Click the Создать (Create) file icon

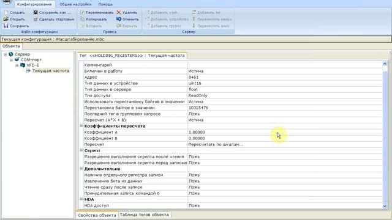pyautogui.click(x=6, y=12)
